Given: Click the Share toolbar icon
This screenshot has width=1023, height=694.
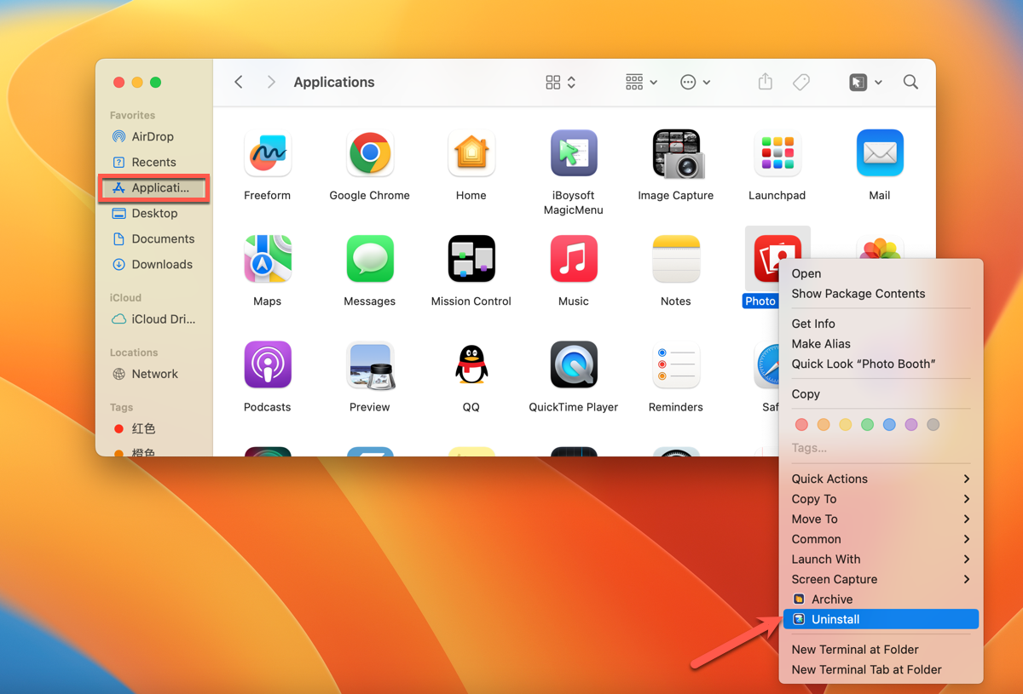Looking at the screenshot, I should coord(766,82).
